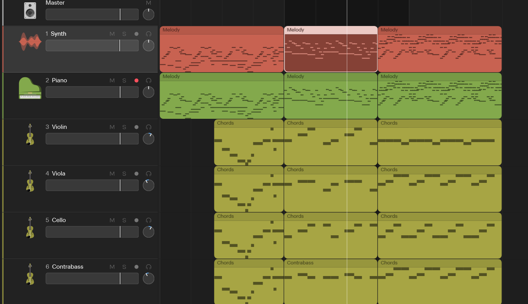
Task: Disable record arm on Piano track
Action: (x=136, y=80)
